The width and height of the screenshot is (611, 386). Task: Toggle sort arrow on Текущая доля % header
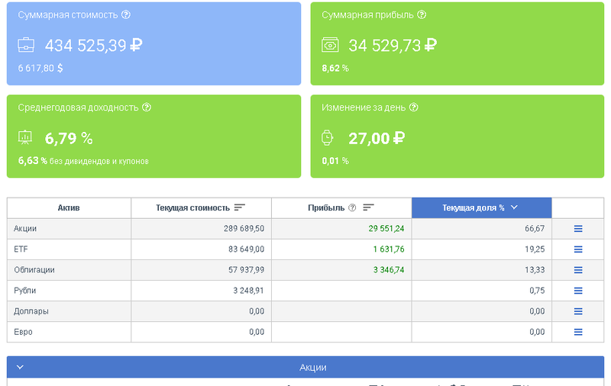514,207
